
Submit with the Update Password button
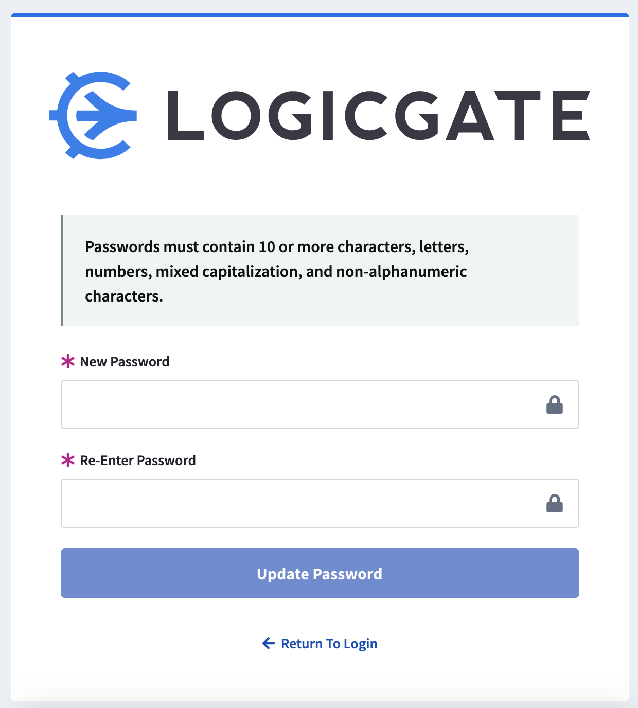320,573
